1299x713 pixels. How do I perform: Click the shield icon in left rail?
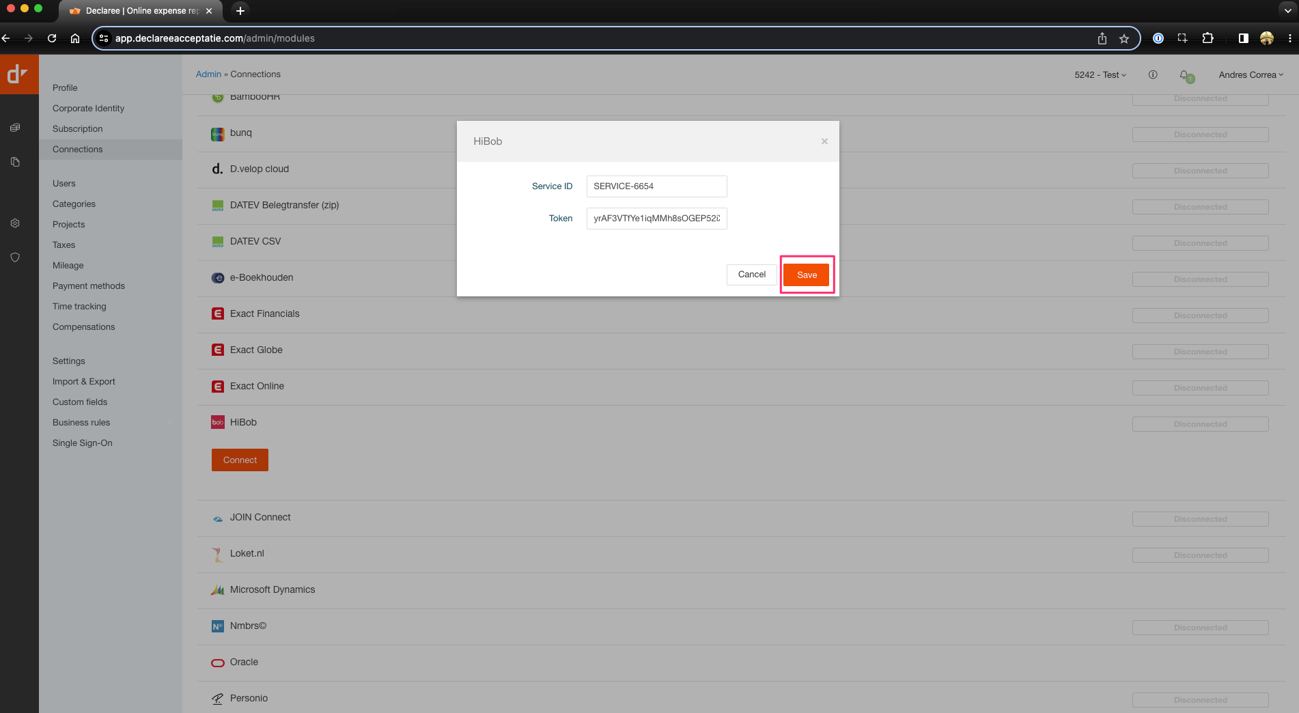tap(15, 257)
